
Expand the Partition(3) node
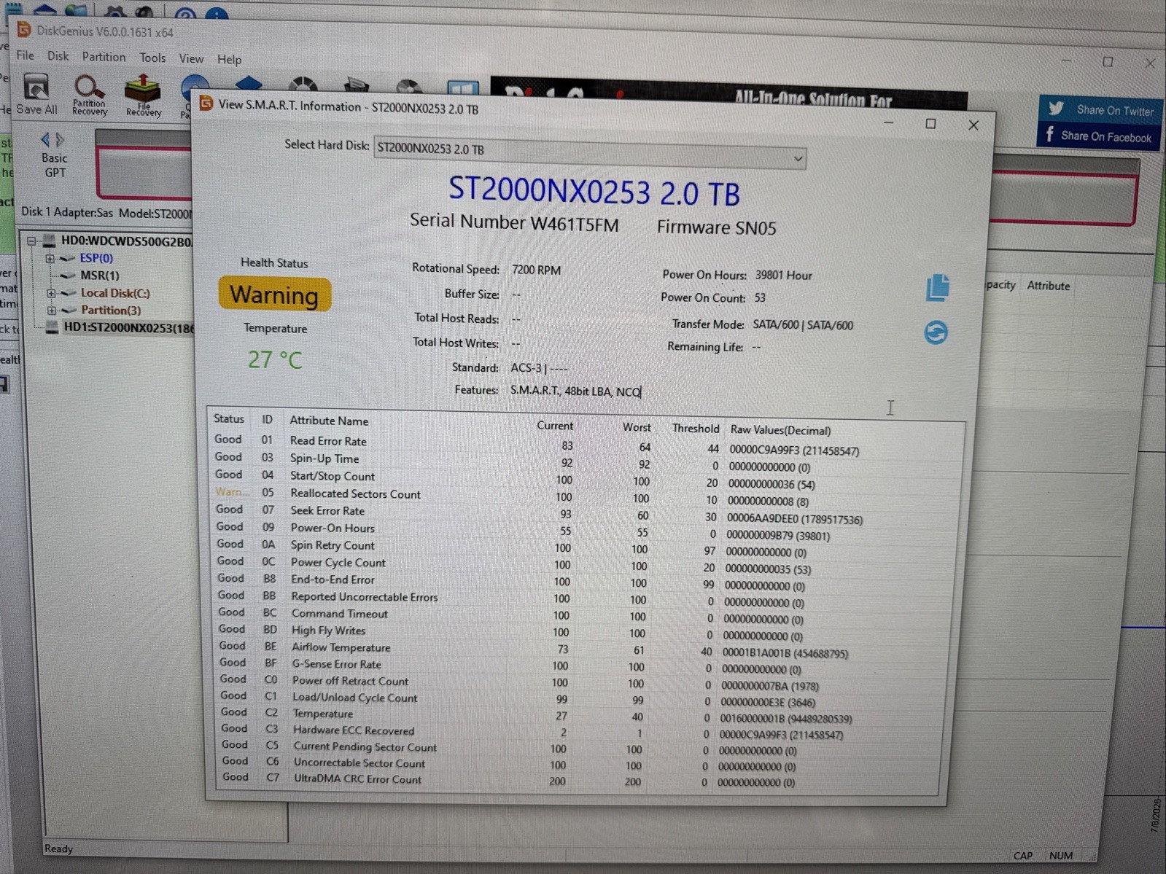coord(52,311)
